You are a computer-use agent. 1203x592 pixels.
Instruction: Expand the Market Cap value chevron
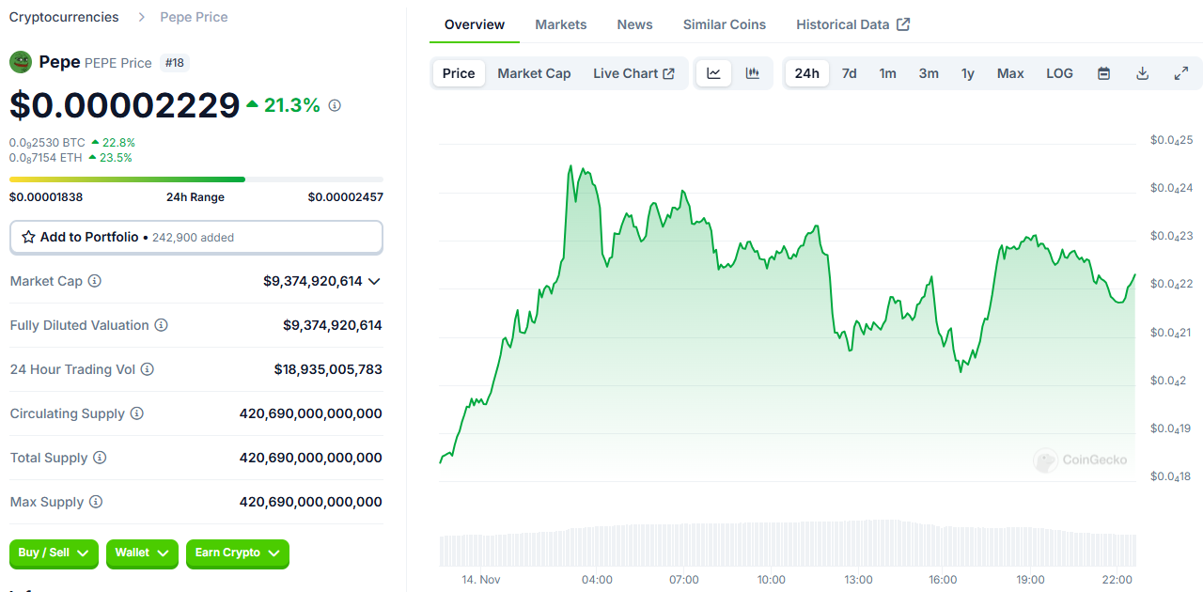point(374,281)
